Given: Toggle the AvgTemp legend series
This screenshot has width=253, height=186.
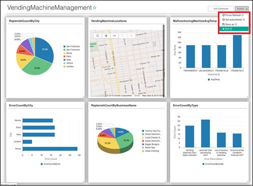Looking at the screenshot, I should [214, 80].
